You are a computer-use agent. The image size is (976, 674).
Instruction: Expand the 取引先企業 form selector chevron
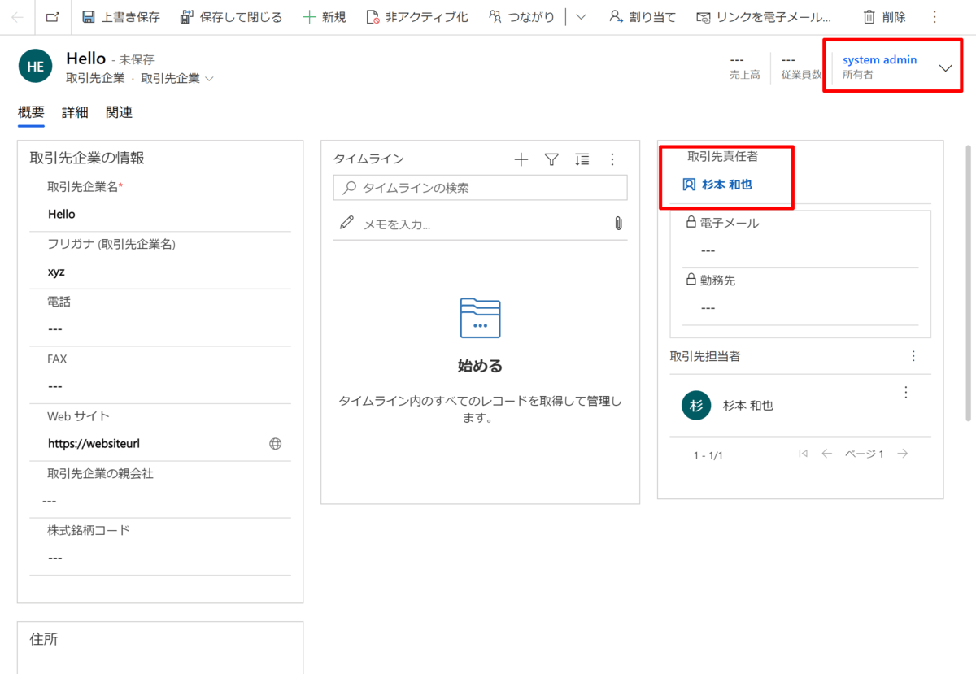pos(209,79)
